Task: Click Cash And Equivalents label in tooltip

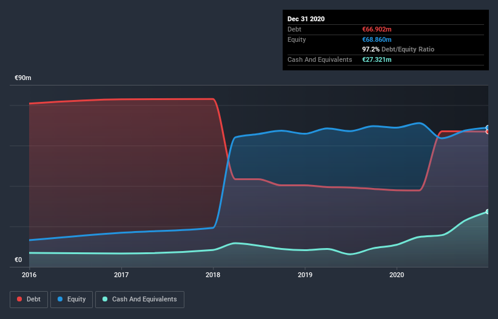Action: tap(320, 59)
